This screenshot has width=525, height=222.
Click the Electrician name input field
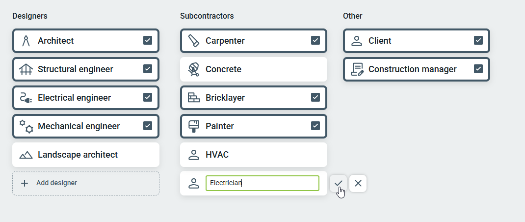[x=262, y=183]
